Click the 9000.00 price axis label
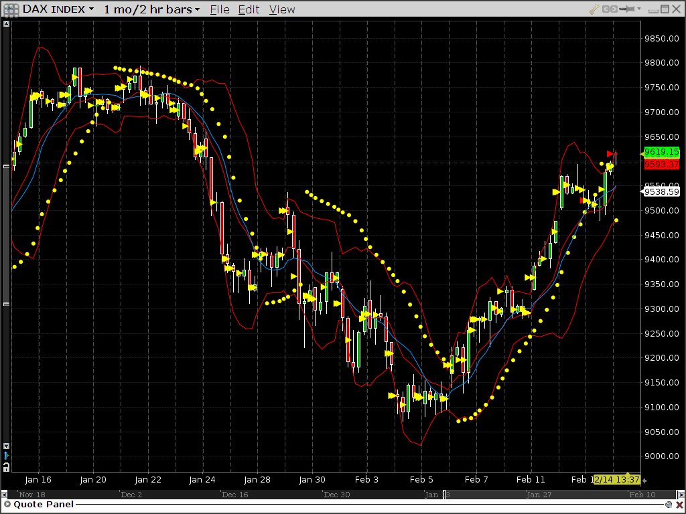 point(661,456)
